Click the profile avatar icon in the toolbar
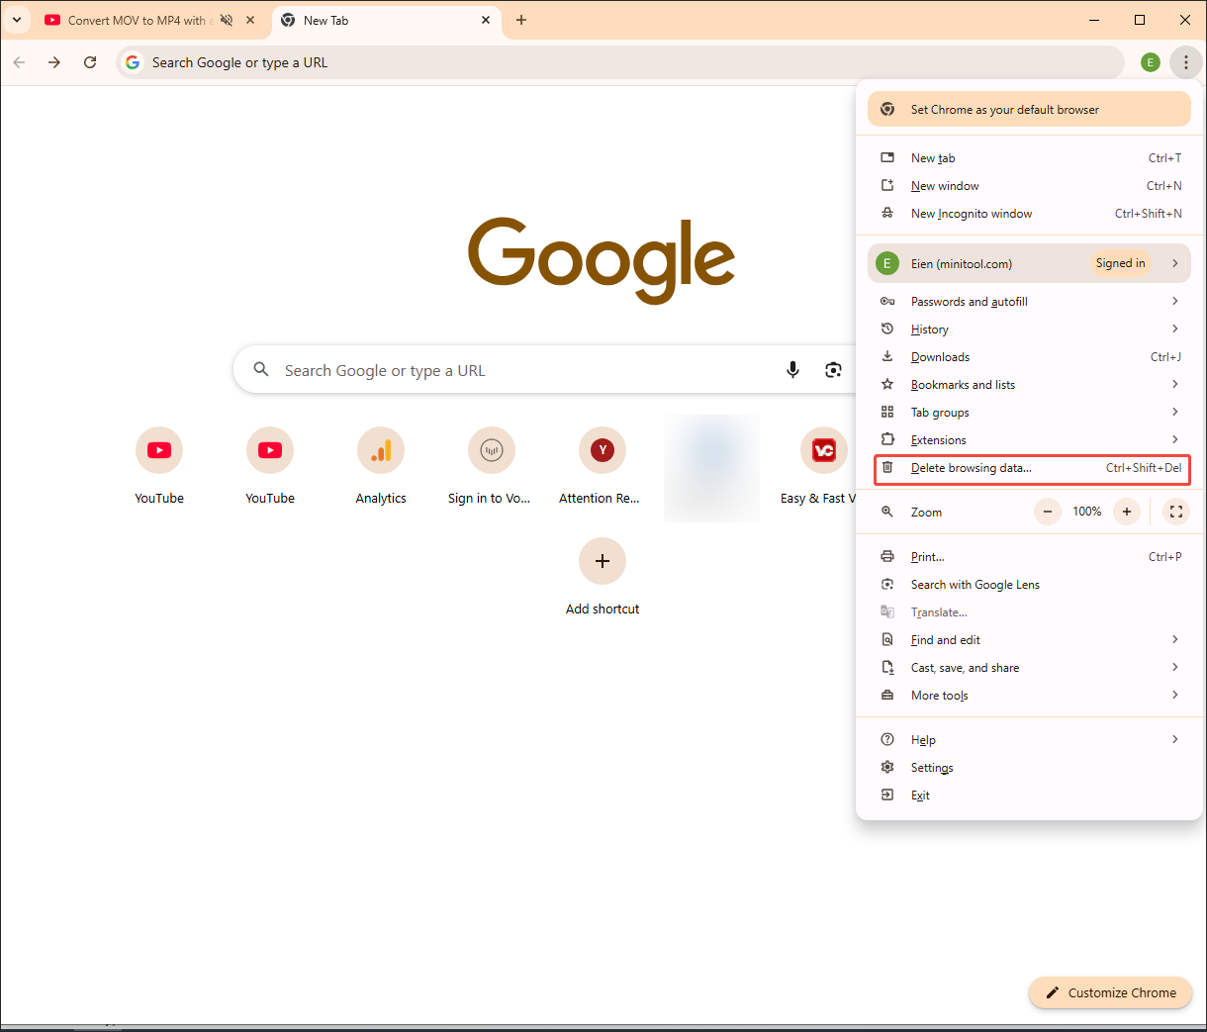The height and width of the screenshot is (1032, 1207). tap(1150, 61)
